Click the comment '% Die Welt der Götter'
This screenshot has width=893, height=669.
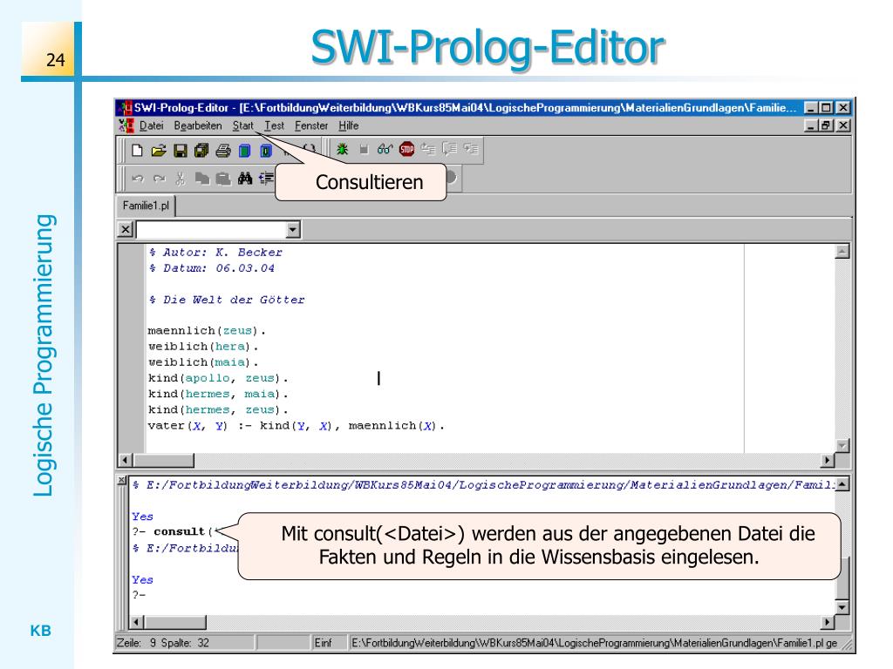[x=227, y=300]
